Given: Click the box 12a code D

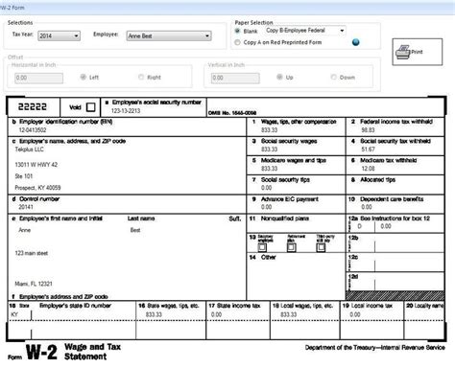Looking at the screenshot, I should coord(360,226).
